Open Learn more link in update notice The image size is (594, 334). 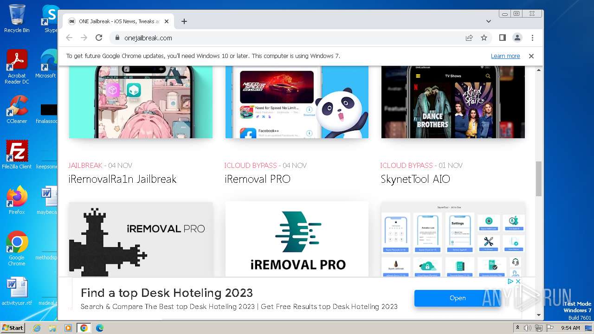505,56
